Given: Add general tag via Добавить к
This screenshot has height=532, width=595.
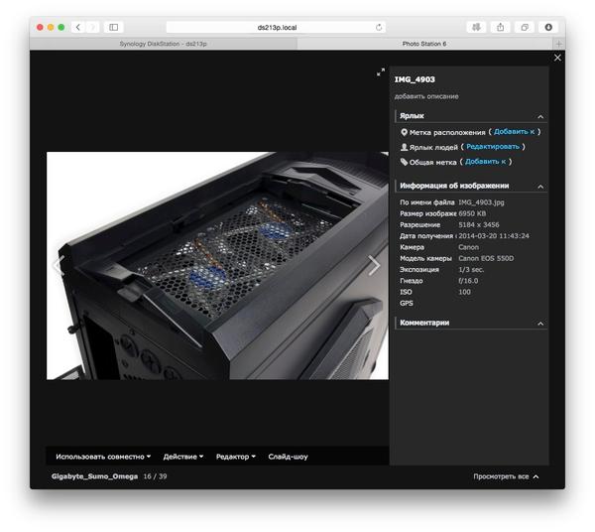Looking at the screenshot, I should tap(485, 162).
